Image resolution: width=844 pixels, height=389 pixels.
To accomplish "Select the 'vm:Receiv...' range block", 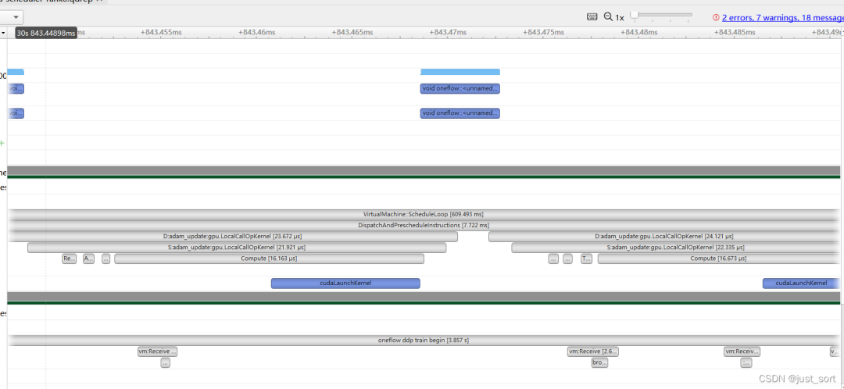I will coord(742,352).
